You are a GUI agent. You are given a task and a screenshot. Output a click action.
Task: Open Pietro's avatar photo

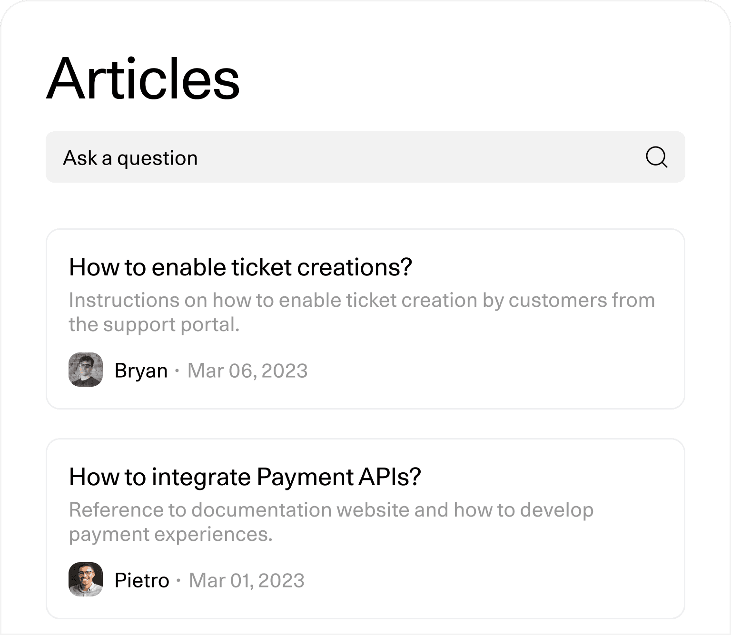click(86, 579)
